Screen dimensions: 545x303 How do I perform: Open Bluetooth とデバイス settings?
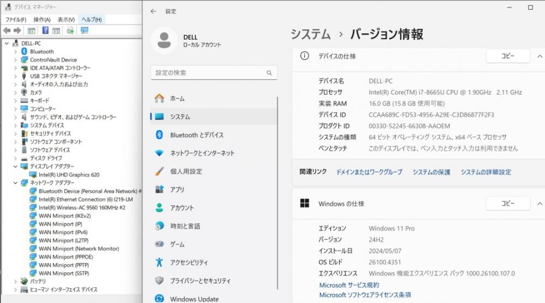pos(214,135)
